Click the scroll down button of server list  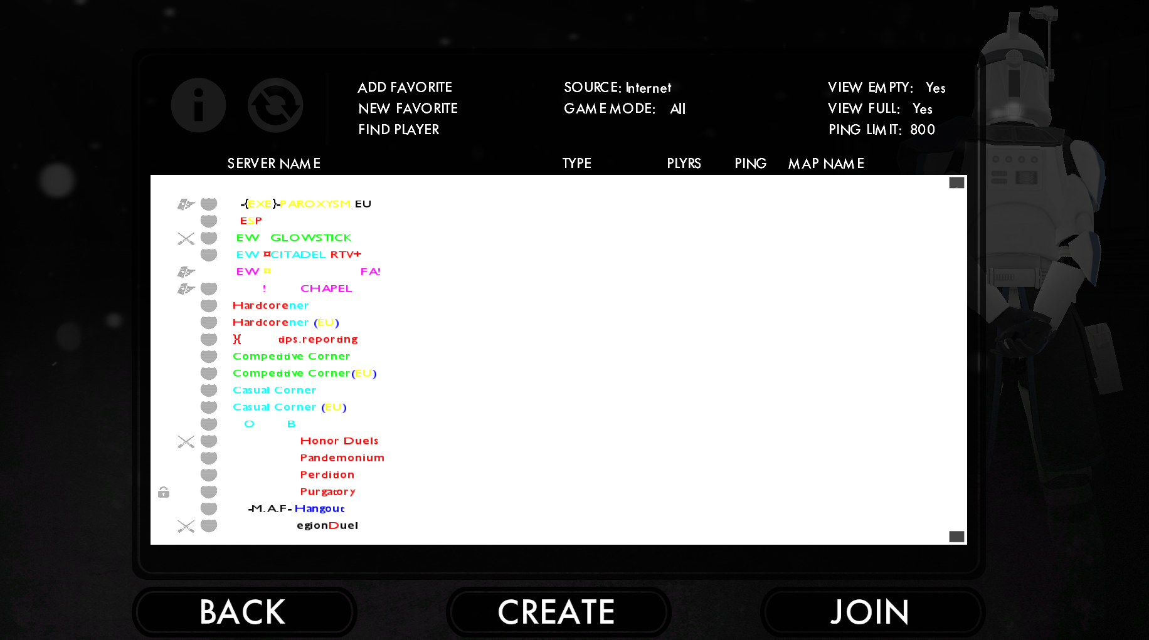pyautogui.click(x=956, y=537)
